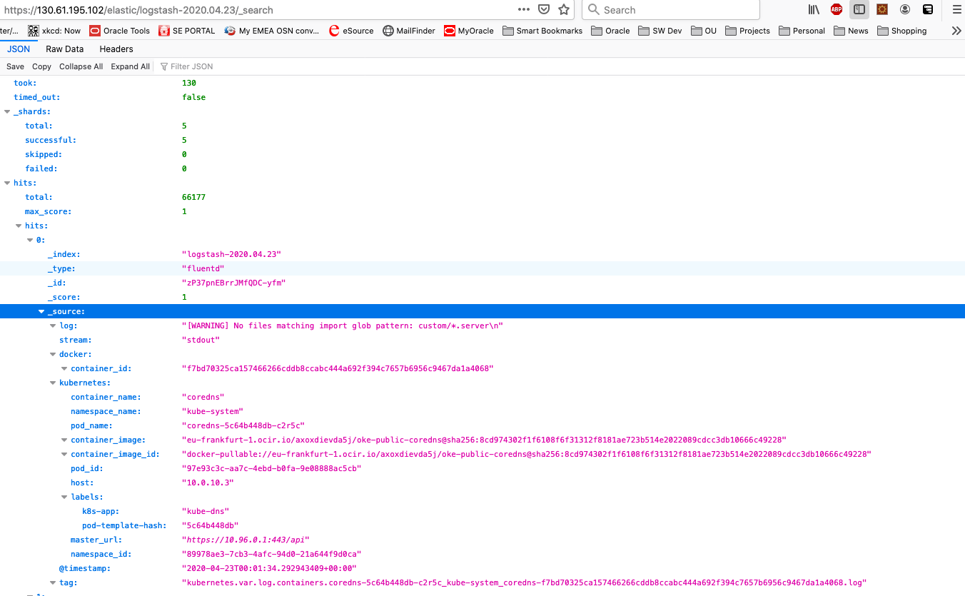This screenshot has width=965, height=596.
Task: Collapse the labels node
Action: (64, 497)
